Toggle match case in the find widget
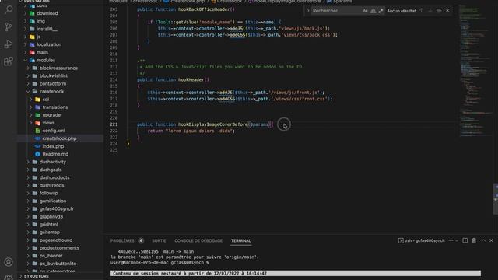This screenshot has width=498, height=280. [x=365, y=11]
